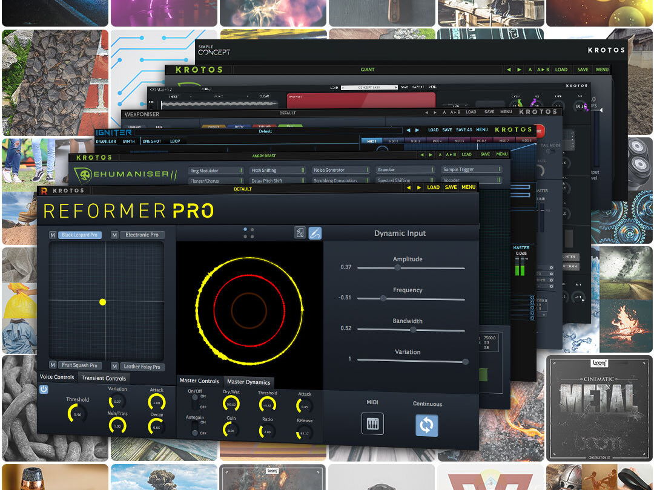The width and height of the screenshot is (654, 490).
Task: Click the yellow dot on the XY pad
Action: point(102,302)
